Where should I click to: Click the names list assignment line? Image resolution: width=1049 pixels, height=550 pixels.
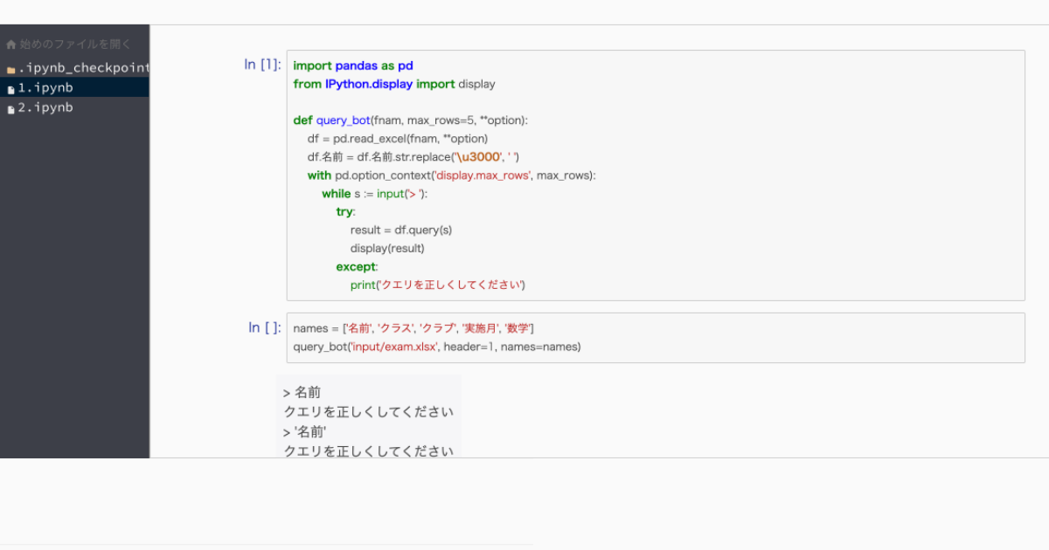click(411, 327)
